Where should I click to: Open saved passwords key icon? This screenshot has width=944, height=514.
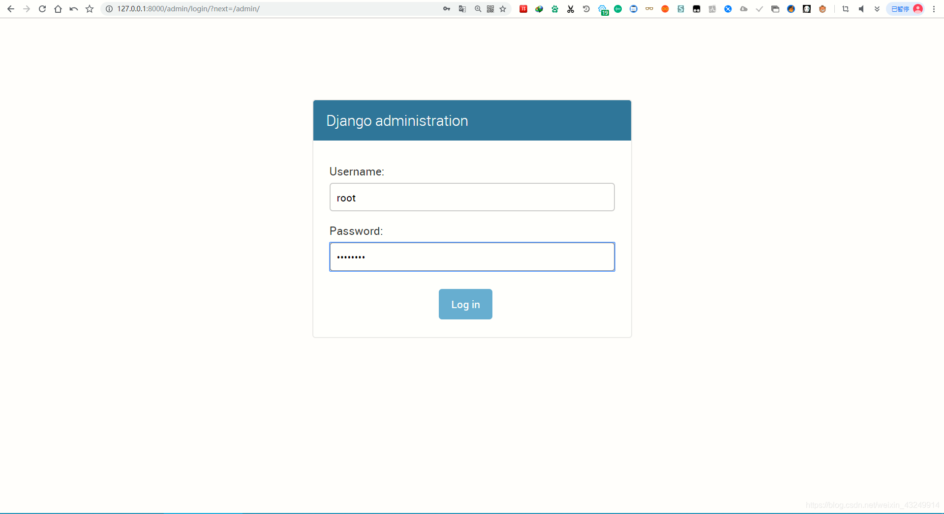(447, 9)
